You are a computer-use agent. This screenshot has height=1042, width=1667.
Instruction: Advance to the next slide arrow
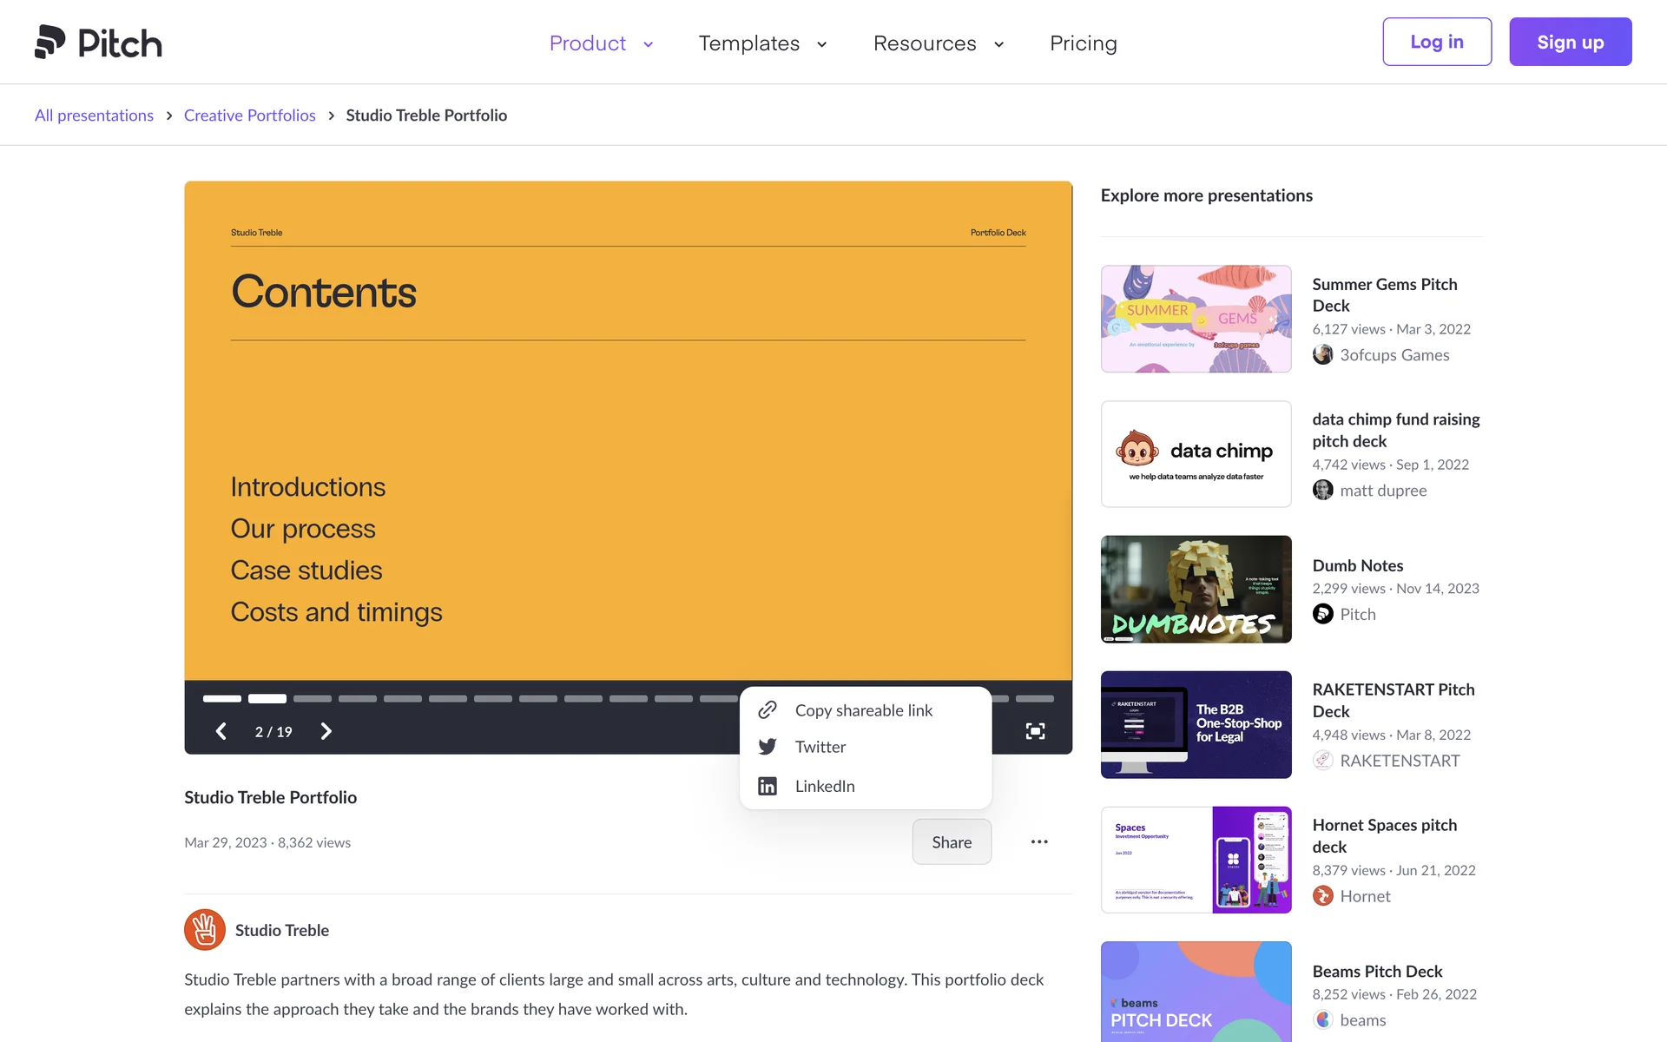click(326, 731)
